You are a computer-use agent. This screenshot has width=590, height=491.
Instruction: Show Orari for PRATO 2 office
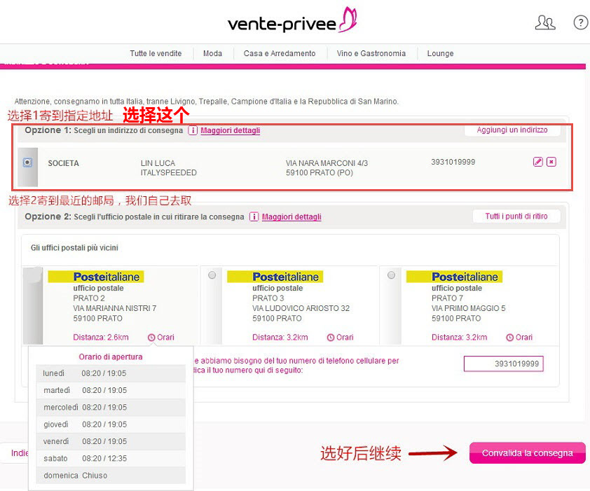click(165, 338)
